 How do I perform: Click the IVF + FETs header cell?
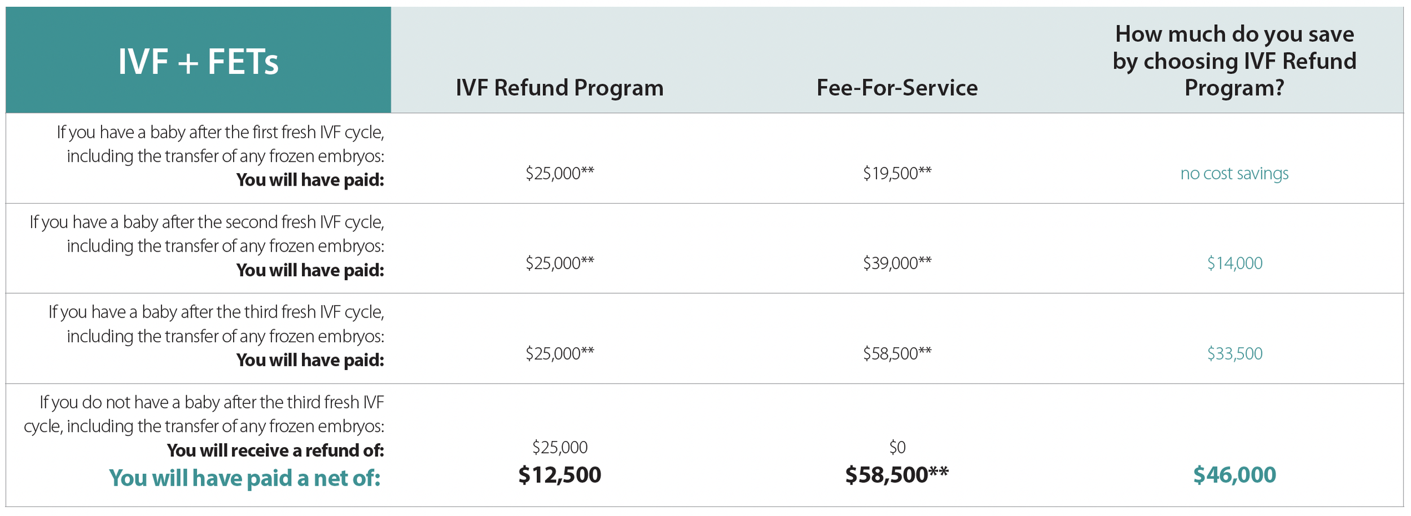(198, 60)
